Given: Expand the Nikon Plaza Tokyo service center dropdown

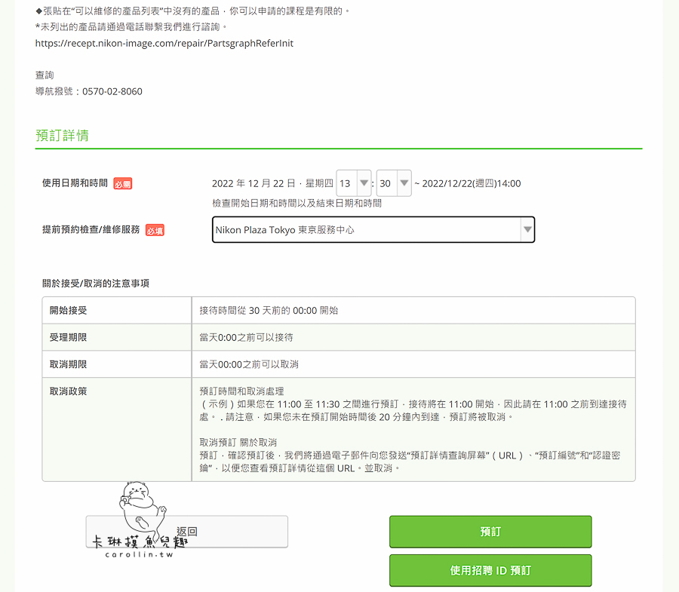Looking at the screenshot, I should 373,230.
